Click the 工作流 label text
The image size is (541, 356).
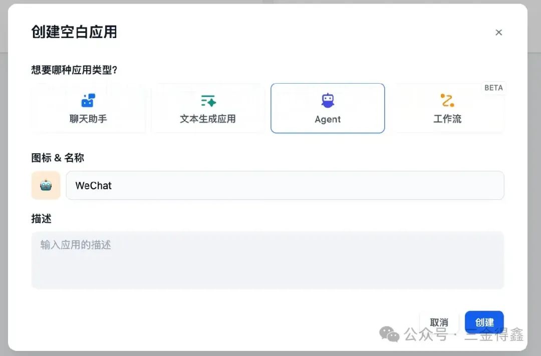[x=447, y=120]
